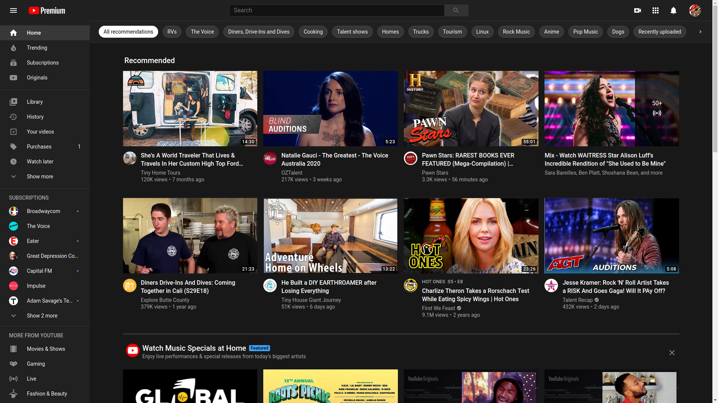Click the History clock icon
The width and height of the screenshot is (718, 403).
pyautogui.click(x=13, y=117)
